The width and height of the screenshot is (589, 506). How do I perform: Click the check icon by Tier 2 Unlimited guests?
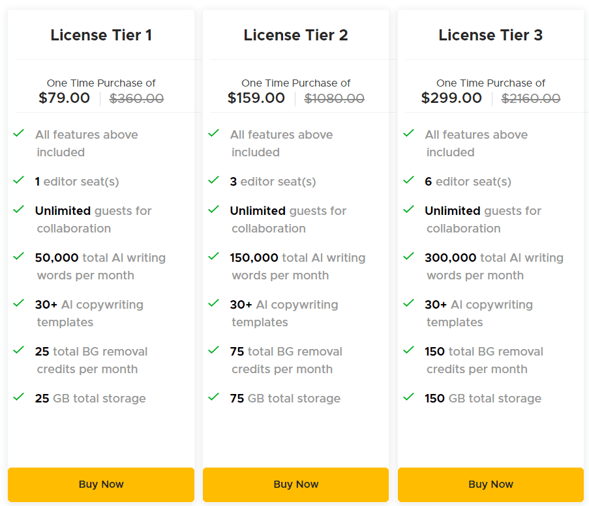tap(213, 208)
